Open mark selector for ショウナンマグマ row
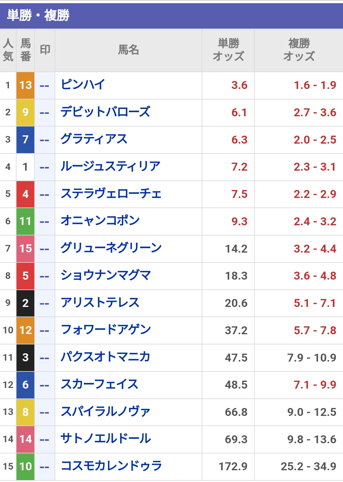The width and height of the screenshot is (343, 482). [x=44, y=276]
